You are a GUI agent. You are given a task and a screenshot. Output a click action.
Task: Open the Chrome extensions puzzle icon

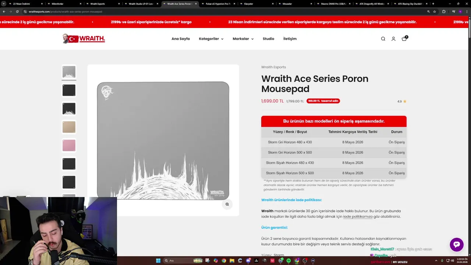pyautogui.click(x=444, y=11)
